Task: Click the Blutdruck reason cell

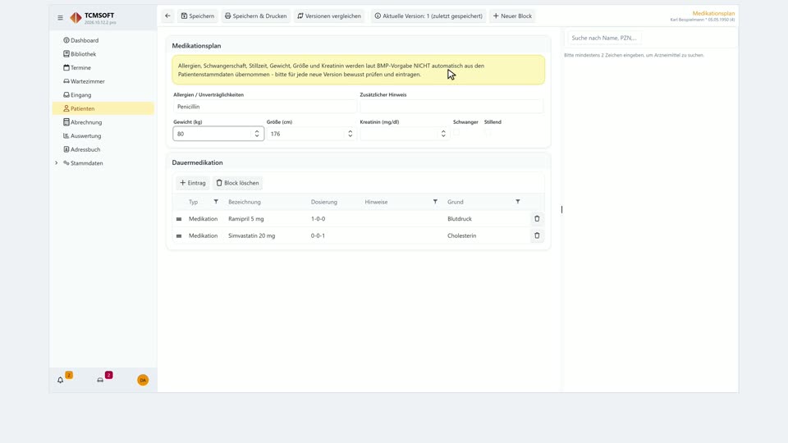Action: (x=460, y=219)
